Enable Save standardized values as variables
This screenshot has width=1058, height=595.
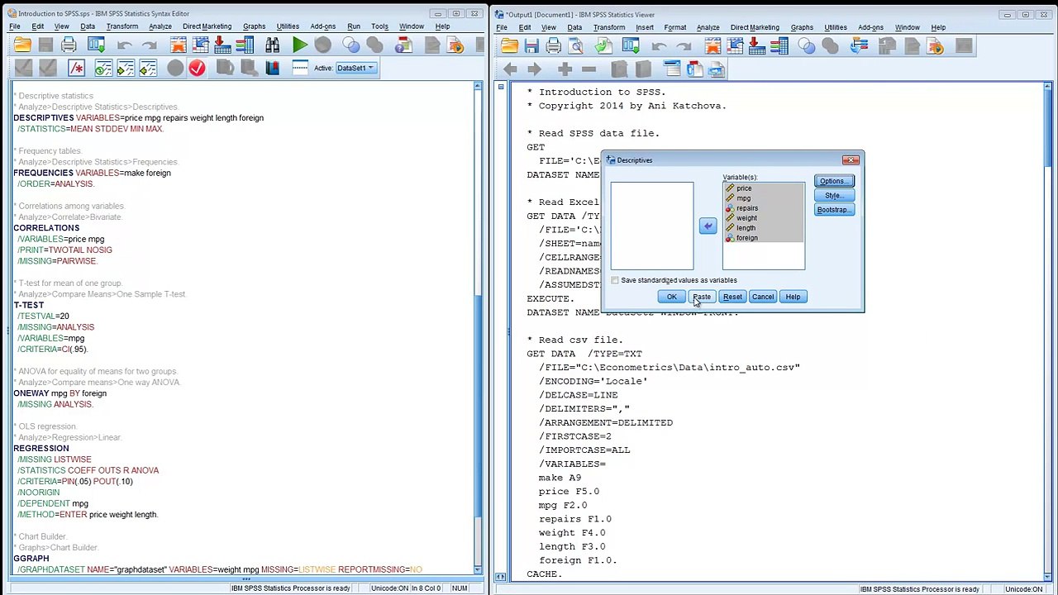(x=615, y=281)
